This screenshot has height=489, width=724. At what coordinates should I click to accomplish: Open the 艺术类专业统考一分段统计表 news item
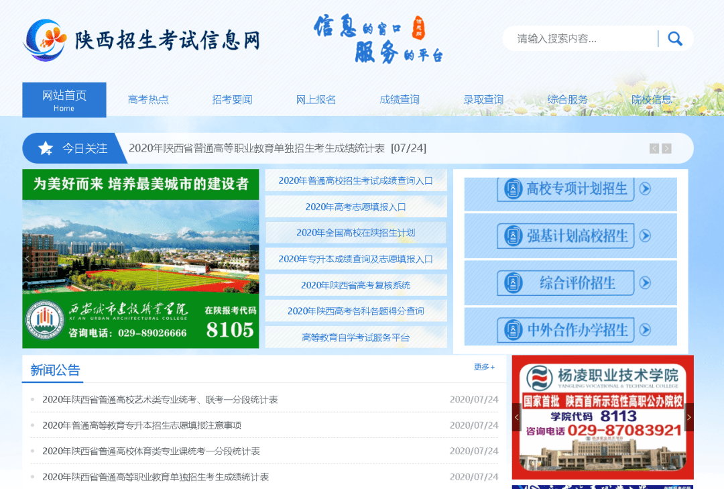tap(160, 400)
